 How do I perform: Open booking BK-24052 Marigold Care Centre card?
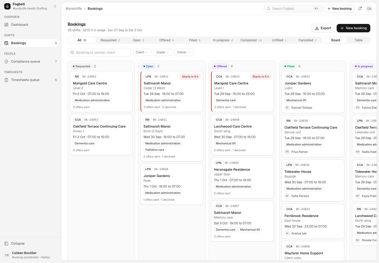point(101,92)
